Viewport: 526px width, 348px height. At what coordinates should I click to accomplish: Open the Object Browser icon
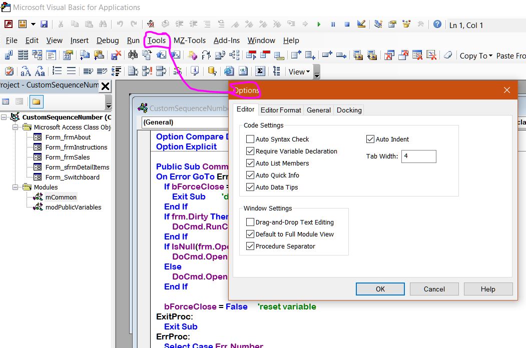[406, 24]
